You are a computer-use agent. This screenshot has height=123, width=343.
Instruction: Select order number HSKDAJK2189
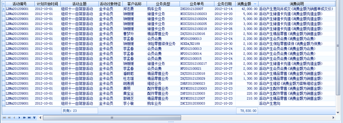click(197, 44)
